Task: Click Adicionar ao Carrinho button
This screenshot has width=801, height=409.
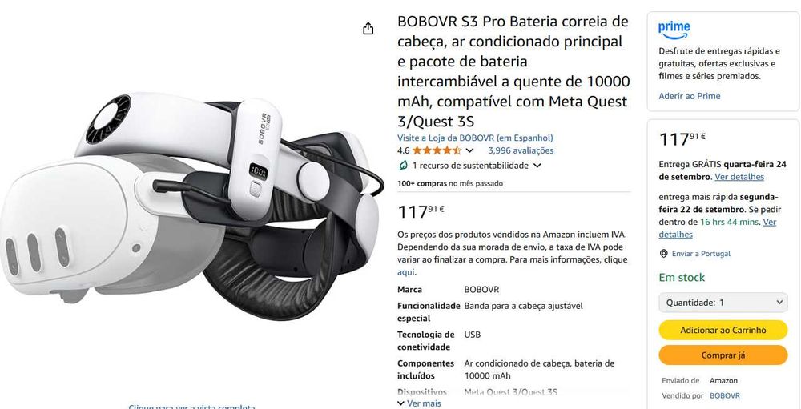Action: [723, 330]
